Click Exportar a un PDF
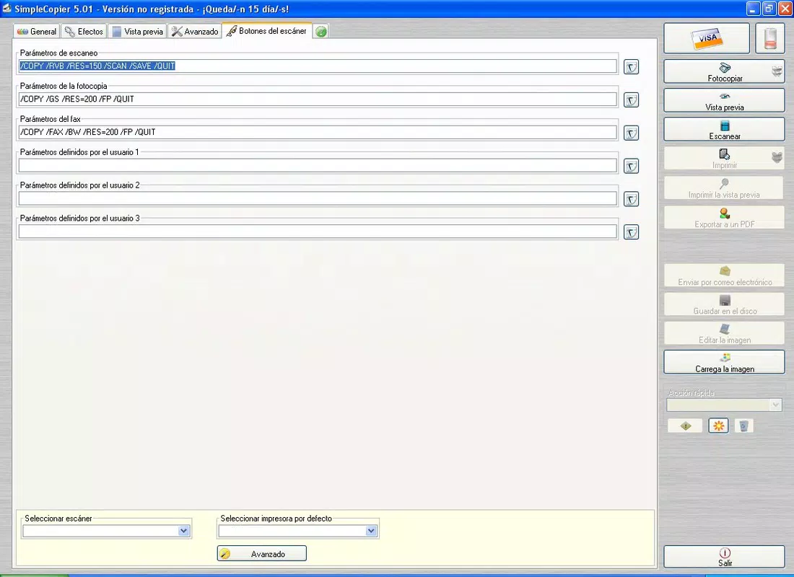This screenshot has width=794, height=577. 725,217
